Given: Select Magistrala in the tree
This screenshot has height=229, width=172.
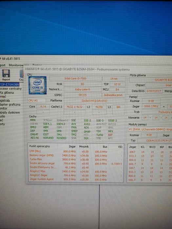Looking at the screenshot, I should (5, 100).
